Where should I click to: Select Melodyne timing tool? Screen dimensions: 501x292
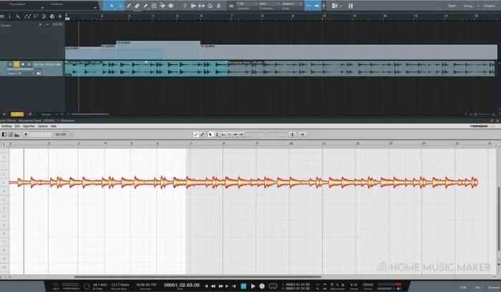coord(235,134)
